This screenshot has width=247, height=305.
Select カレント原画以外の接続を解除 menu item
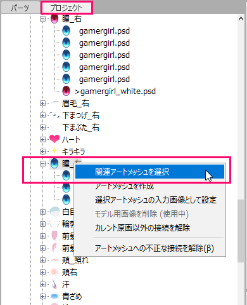tap(142, 228)
